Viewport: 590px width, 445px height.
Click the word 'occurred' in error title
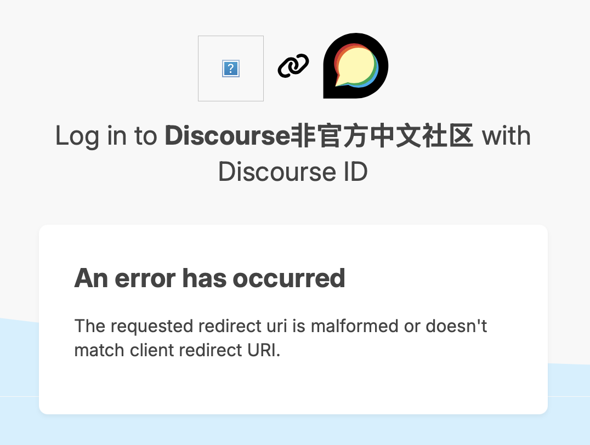(288, 278)
